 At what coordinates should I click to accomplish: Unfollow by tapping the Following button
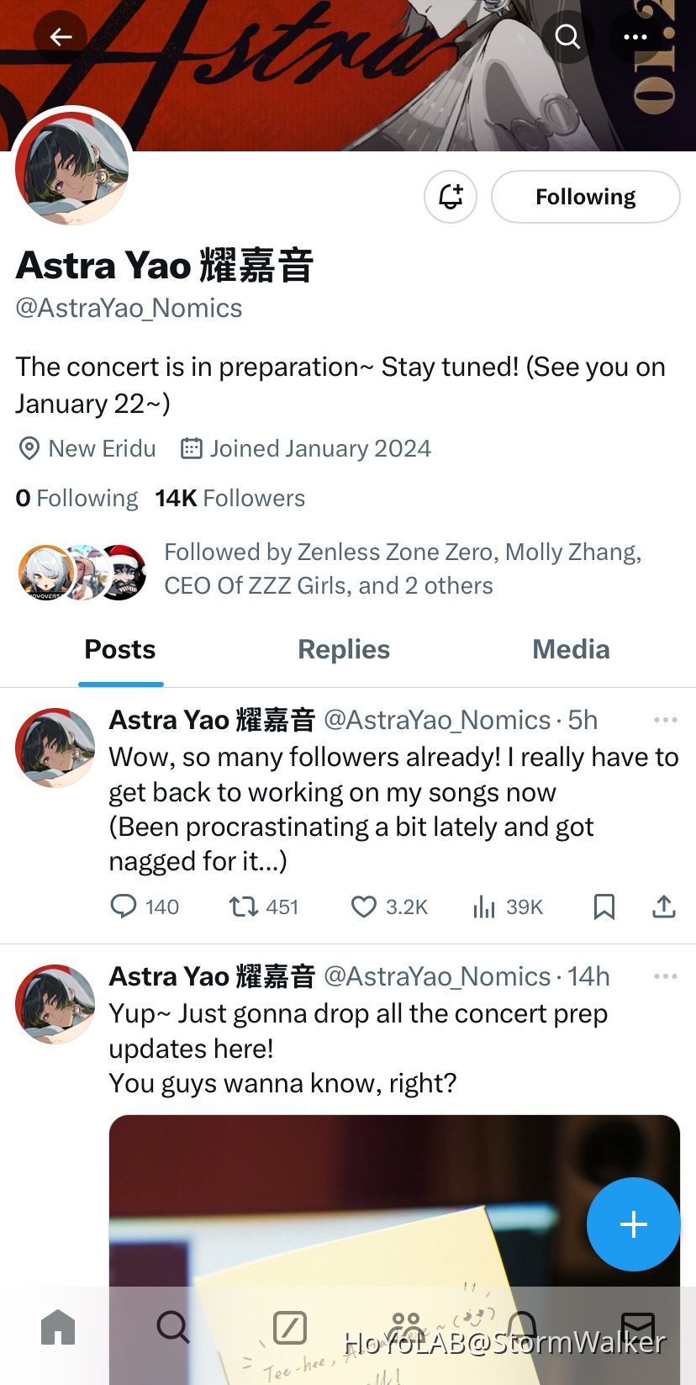pos(586,196)
